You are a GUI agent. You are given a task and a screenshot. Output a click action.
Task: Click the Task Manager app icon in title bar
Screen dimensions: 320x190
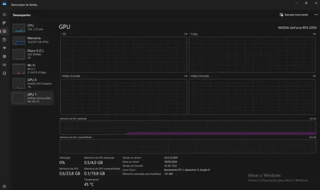pos(4,4)
